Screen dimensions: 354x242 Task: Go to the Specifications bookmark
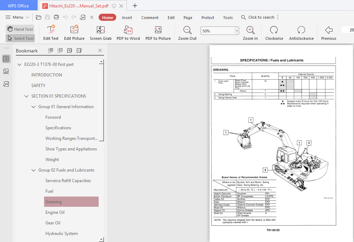pos(58,128)
